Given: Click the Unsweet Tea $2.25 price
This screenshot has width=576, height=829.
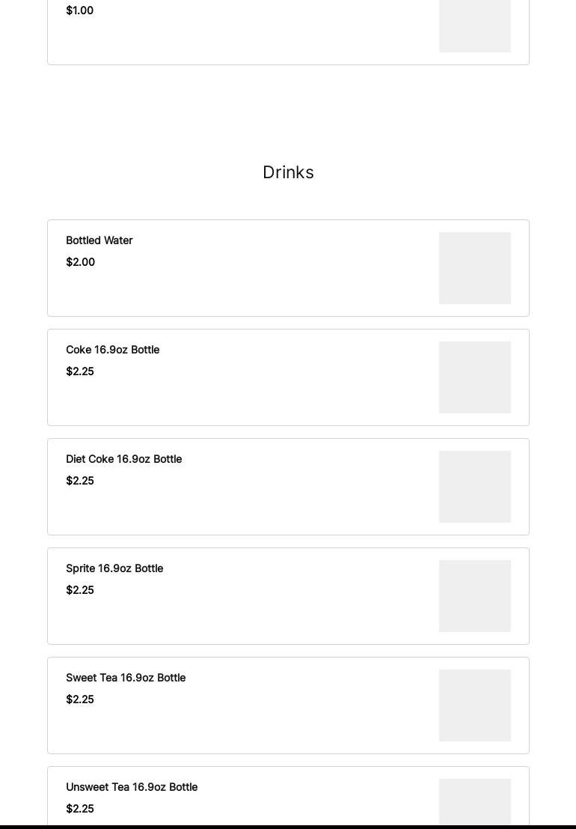Looking at the screenshot, I should (80, 809).
